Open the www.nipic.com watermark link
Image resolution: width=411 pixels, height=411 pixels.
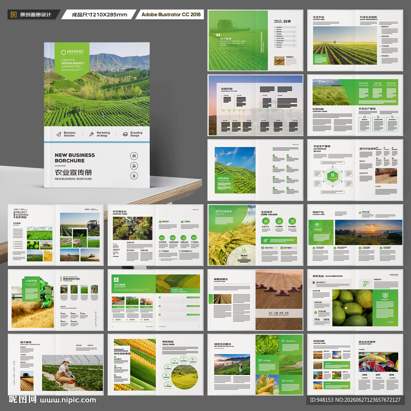tap(68, 400)
